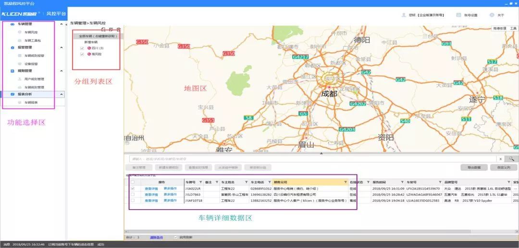
Task: Click the magnifier search icon
Action: coord(511,158)
